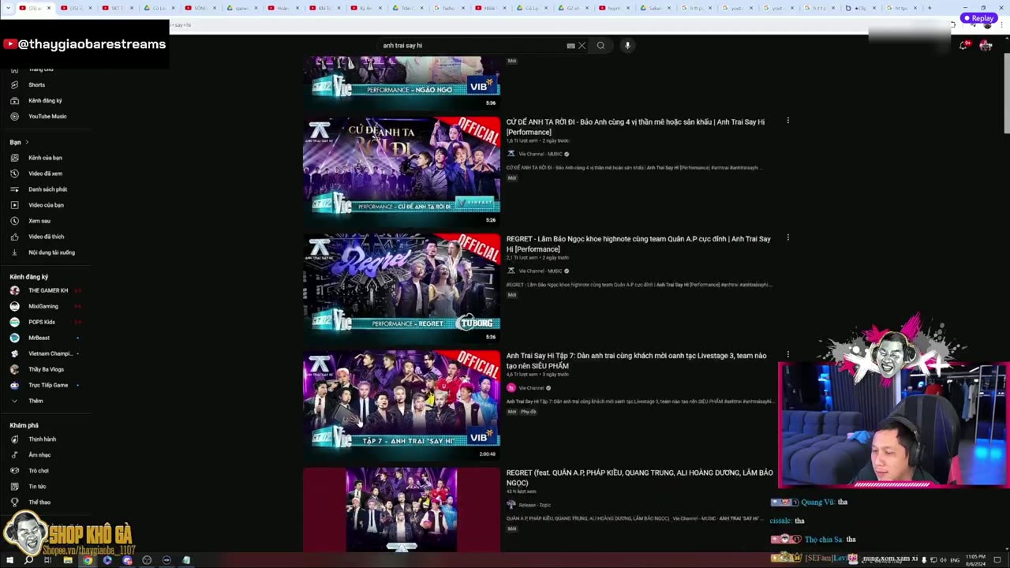Click the Replay button at top right
1010x568 pixels.
pos(978,18)
